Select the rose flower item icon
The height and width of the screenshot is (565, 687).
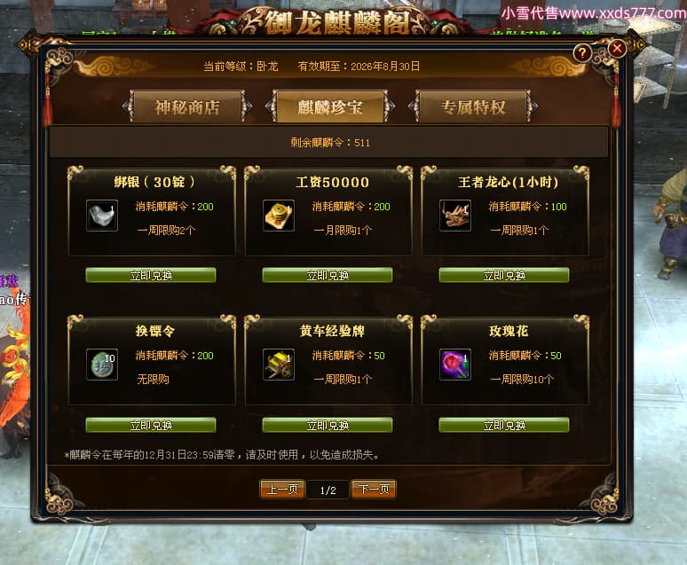pos(455,365)
